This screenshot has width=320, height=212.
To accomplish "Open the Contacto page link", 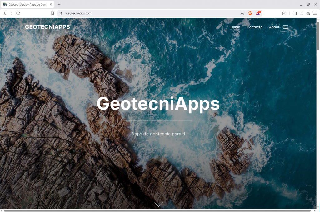I will pos(254,27).
